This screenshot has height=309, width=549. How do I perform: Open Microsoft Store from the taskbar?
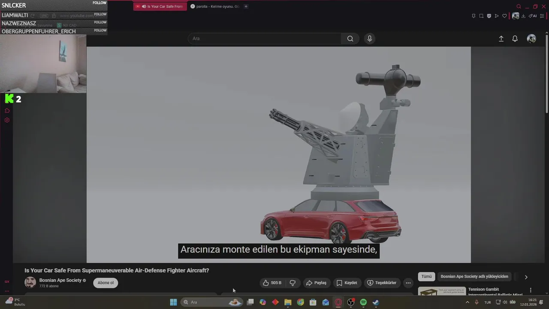coord(313,302)
